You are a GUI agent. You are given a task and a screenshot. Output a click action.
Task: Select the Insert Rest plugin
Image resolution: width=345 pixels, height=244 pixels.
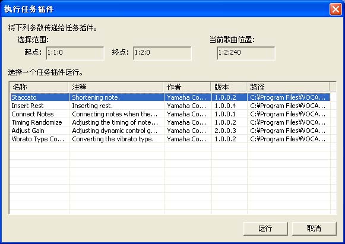click(170, 106)
